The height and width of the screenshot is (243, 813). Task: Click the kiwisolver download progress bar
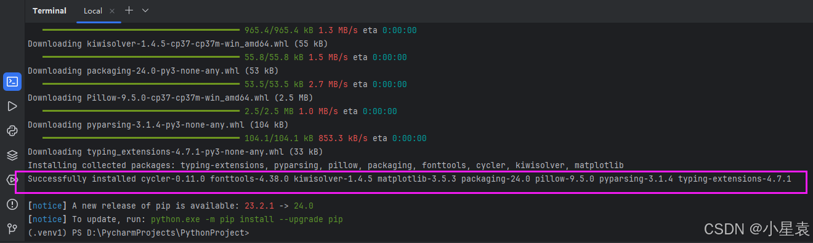tap(140, 57)
